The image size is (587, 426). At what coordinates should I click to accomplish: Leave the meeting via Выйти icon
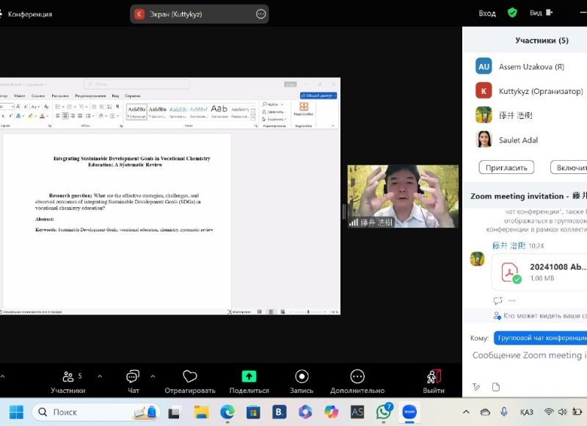coord(434,377)
